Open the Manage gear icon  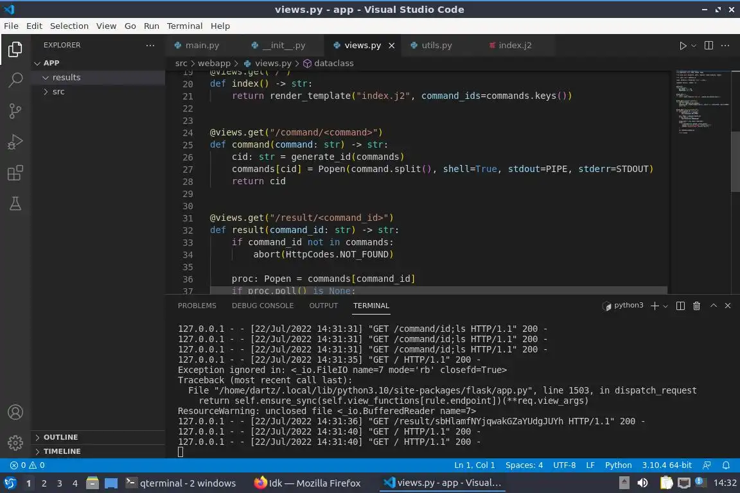(x=15, y=442)
